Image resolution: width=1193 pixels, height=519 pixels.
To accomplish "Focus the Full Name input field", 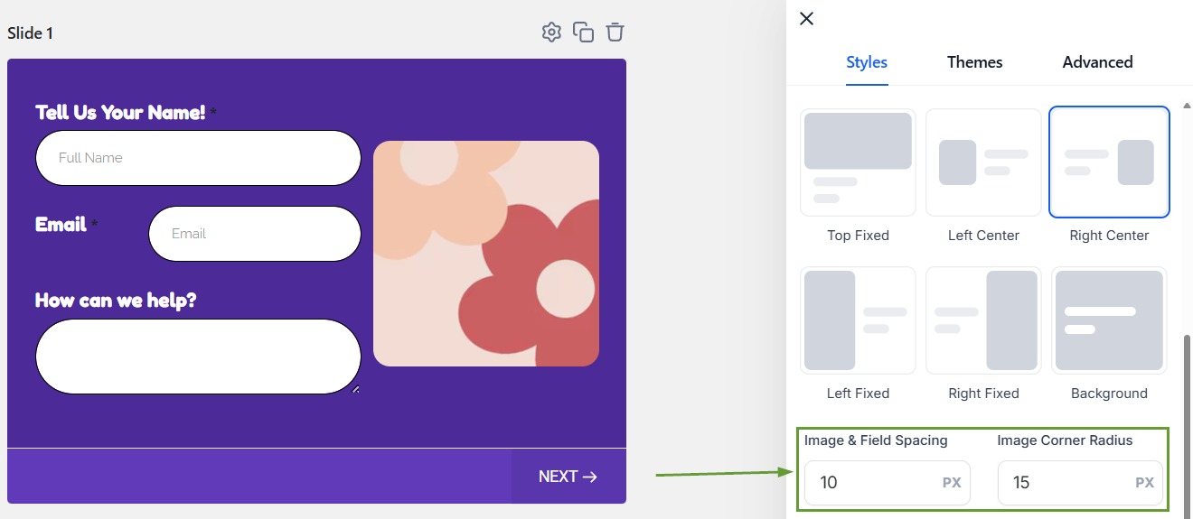I will (198, 158).
